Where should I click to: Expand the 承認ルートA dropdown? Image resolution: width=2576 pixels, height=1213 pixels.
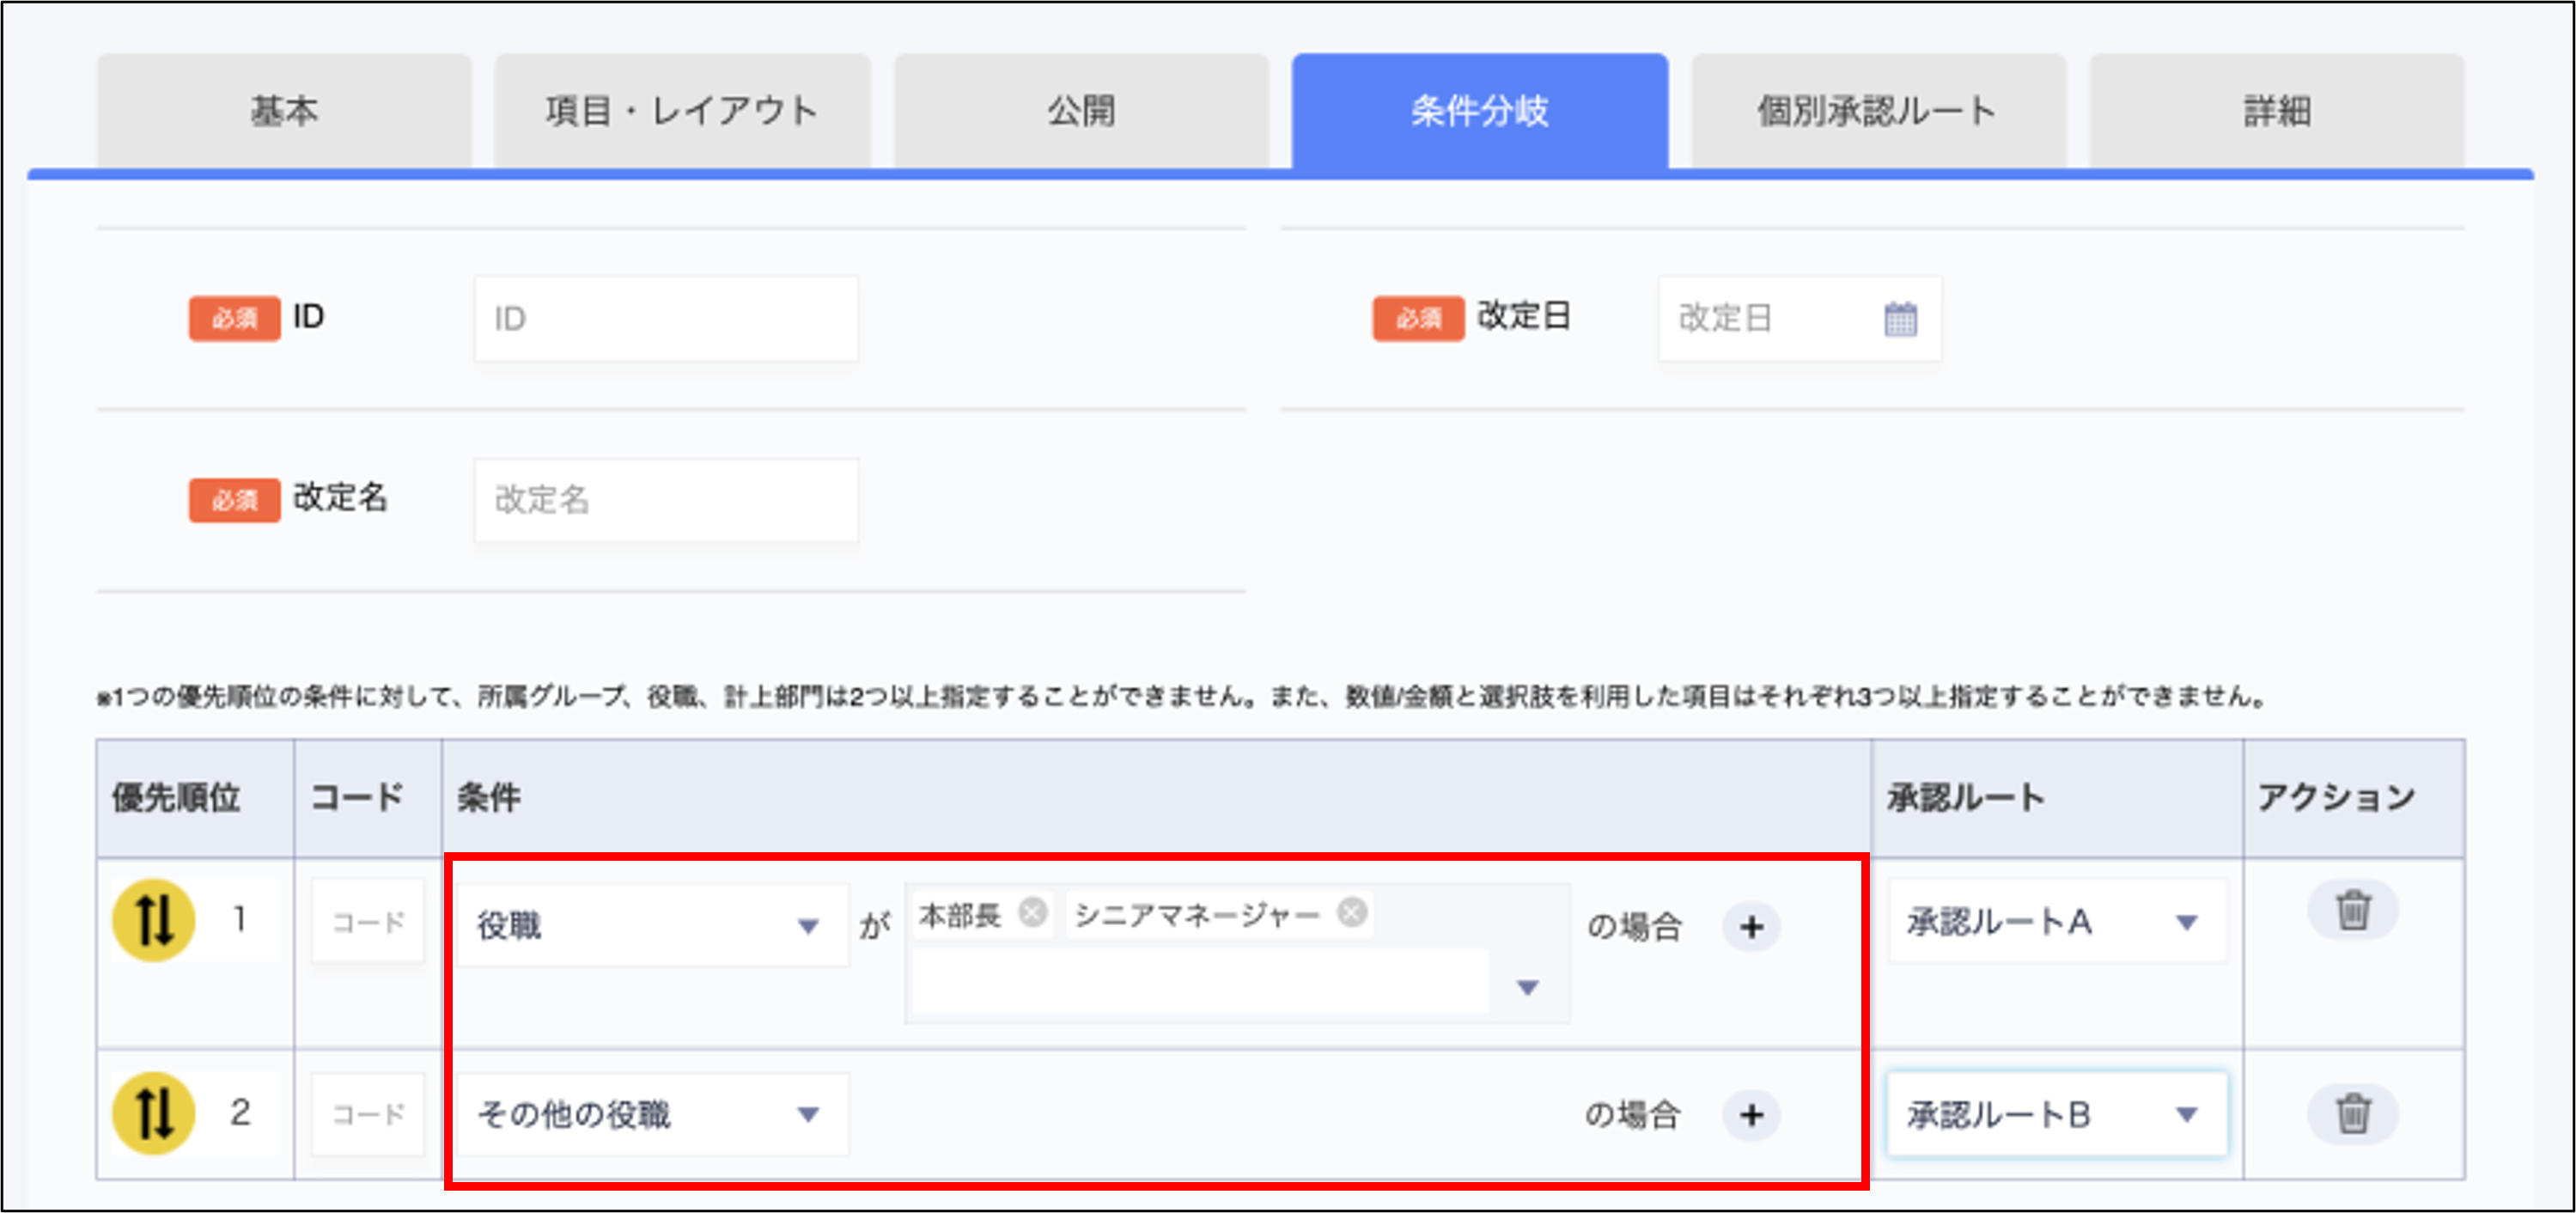coord(2056,921)
